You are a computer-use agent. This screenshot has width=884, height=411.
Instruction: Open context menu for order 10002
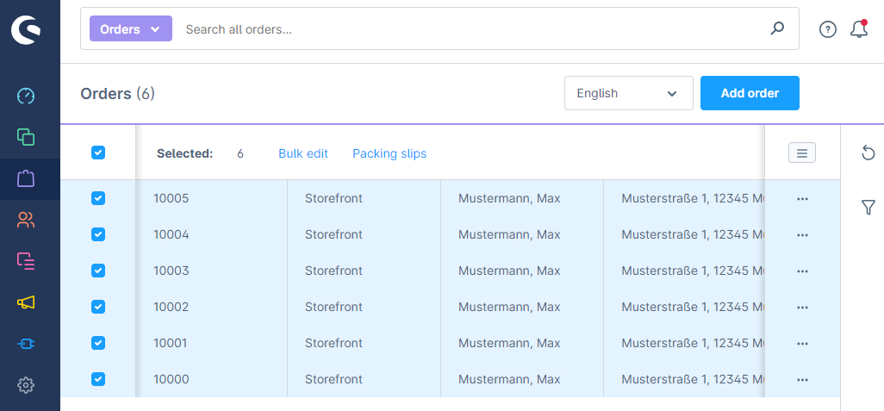[802, 308]
